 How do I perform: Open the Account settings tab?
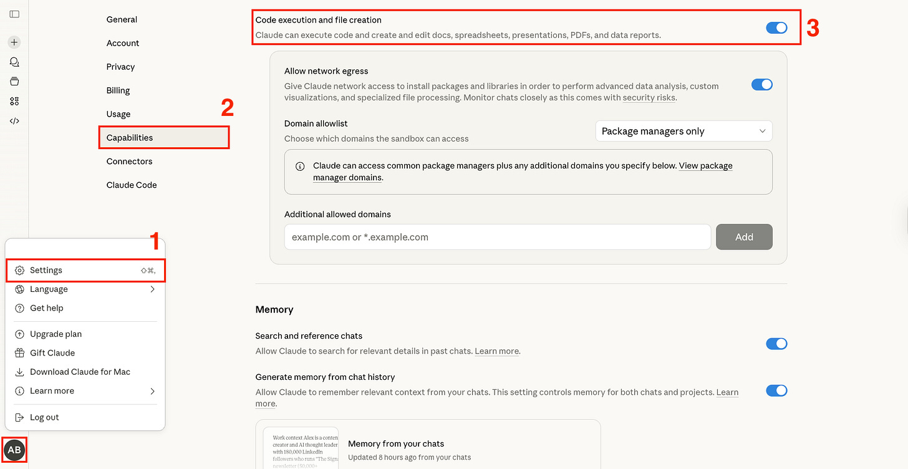123,43
